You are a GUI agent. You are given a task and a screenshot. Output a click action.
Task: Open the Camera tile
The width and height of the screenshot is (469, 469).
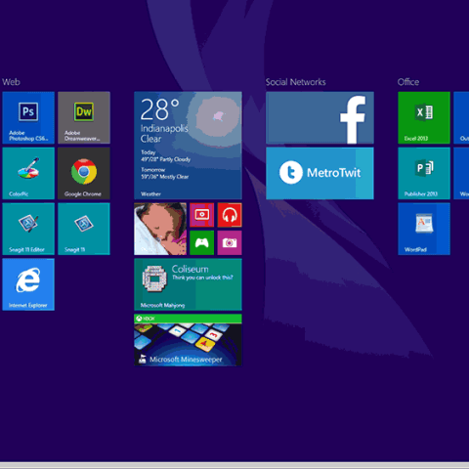pyautogui.click(x=230, y=243)
